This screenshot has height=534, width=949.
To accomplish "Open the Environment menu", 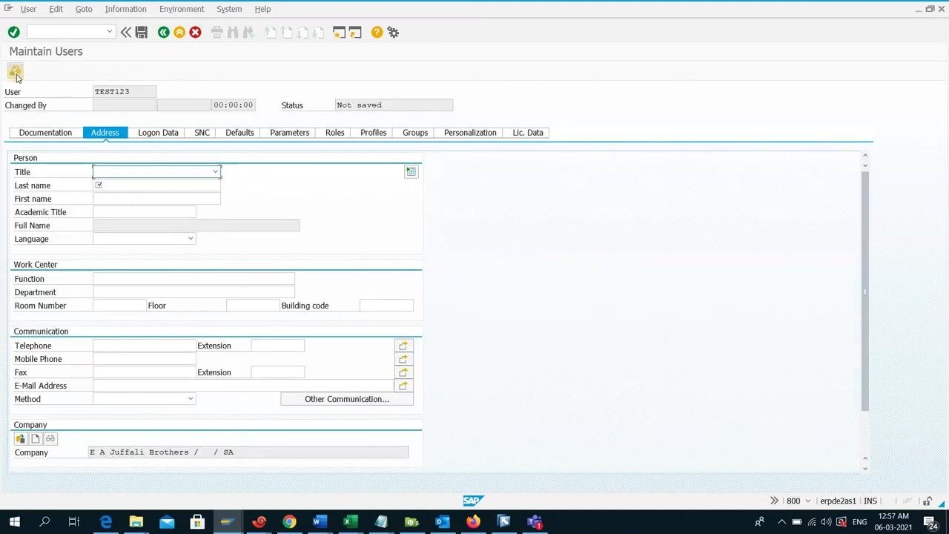I will click(x=182, y=9).
